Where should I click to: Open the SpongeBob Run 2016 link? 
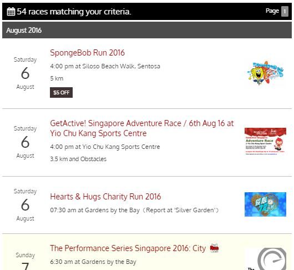coord(88,53)
